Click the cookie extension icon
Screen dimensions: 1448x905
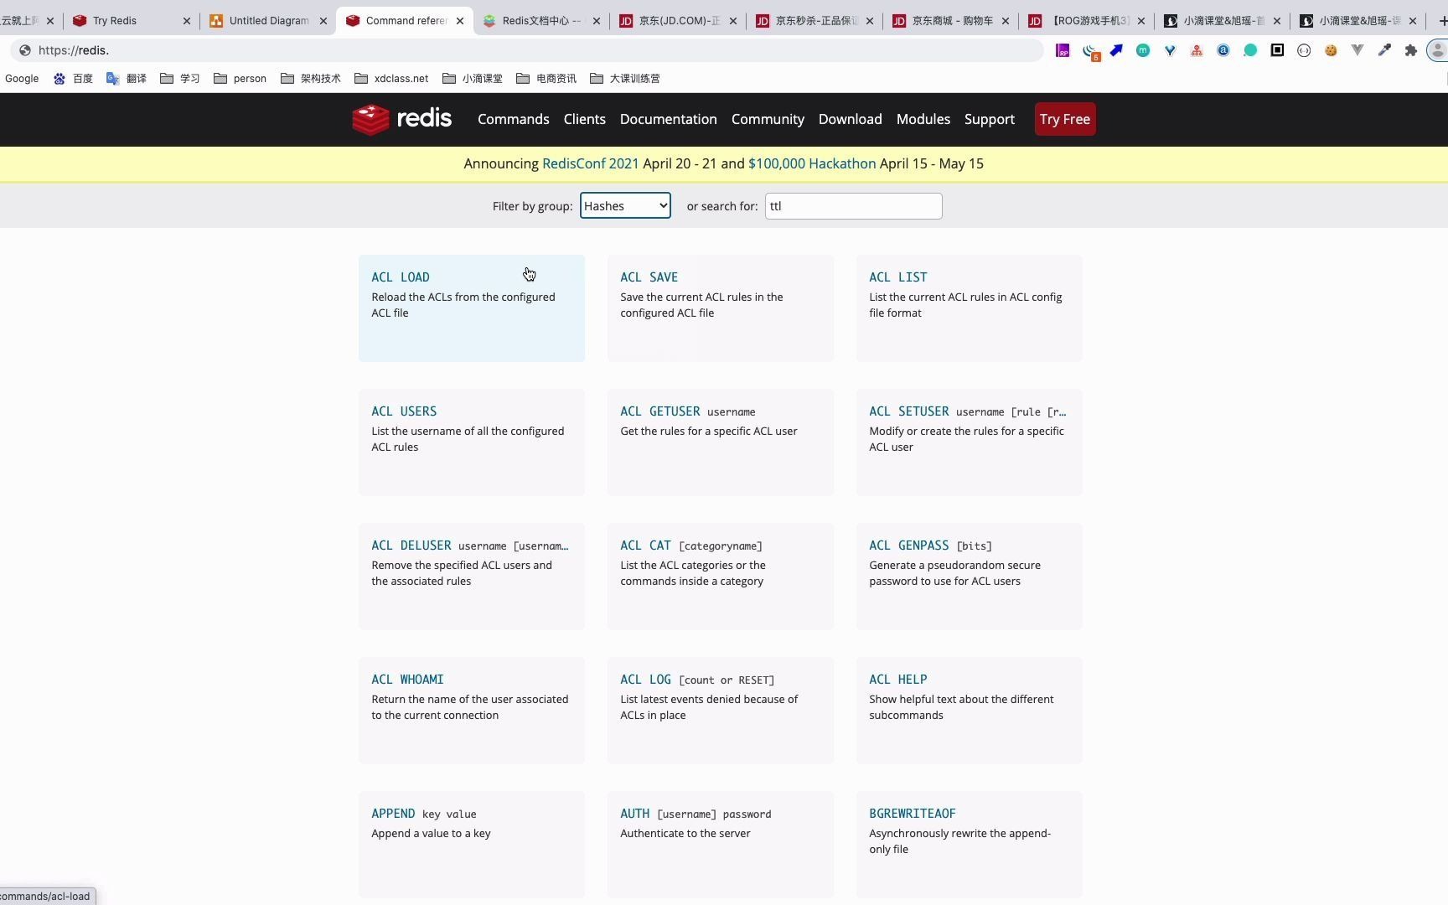[x=1331, y=50]
